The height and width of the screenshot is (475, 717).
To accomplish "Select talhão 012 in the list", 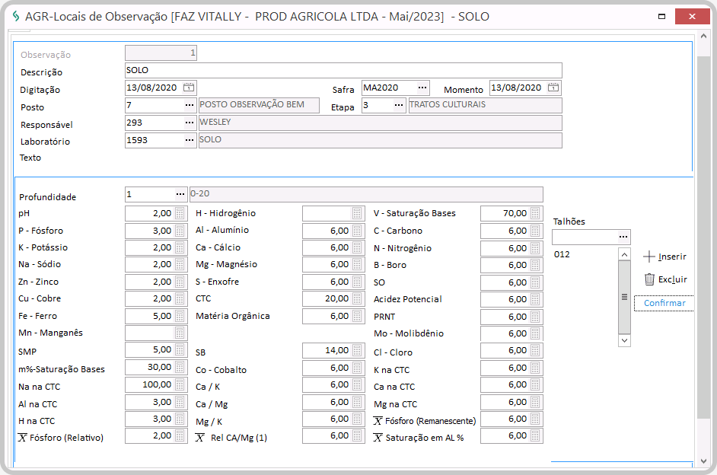I will click(x=563, y=254).
